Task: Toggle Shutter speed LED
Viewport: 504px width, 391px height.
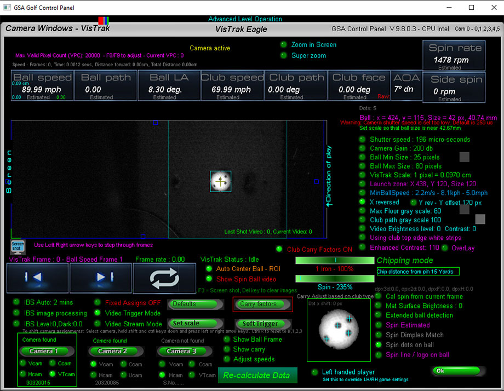Action: click(x=362, y=140)
